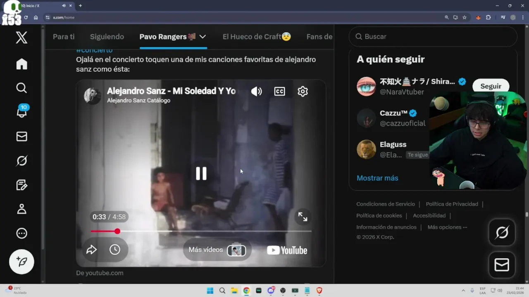The image size is (529, 297).
Task: Open Messages envelope in left sidebar
Action: 21,137
